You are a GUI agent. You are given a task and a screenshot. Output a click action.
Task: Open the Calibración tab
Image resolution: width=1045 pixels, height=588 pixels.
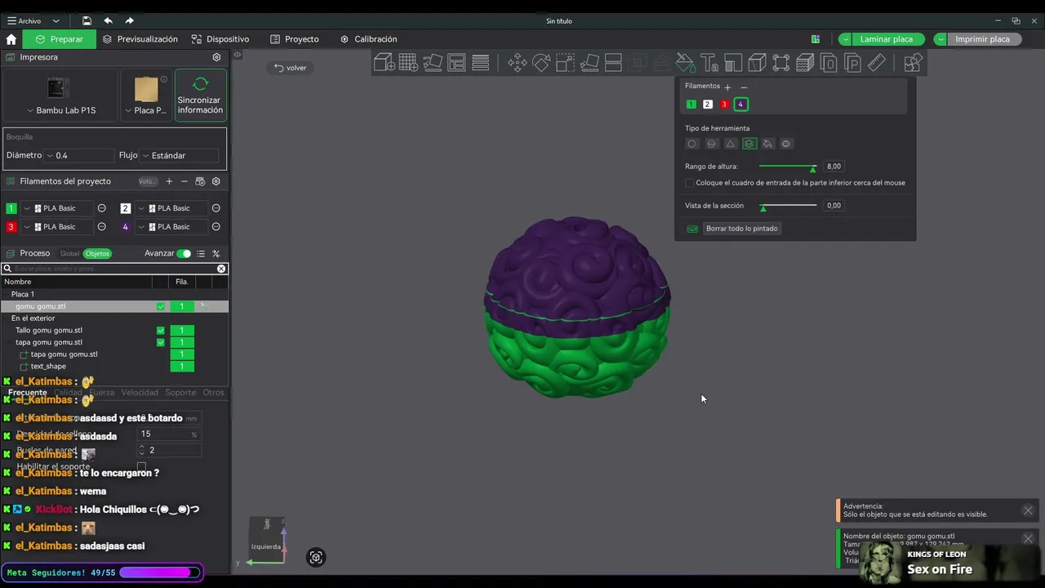(x=369, y=39)
